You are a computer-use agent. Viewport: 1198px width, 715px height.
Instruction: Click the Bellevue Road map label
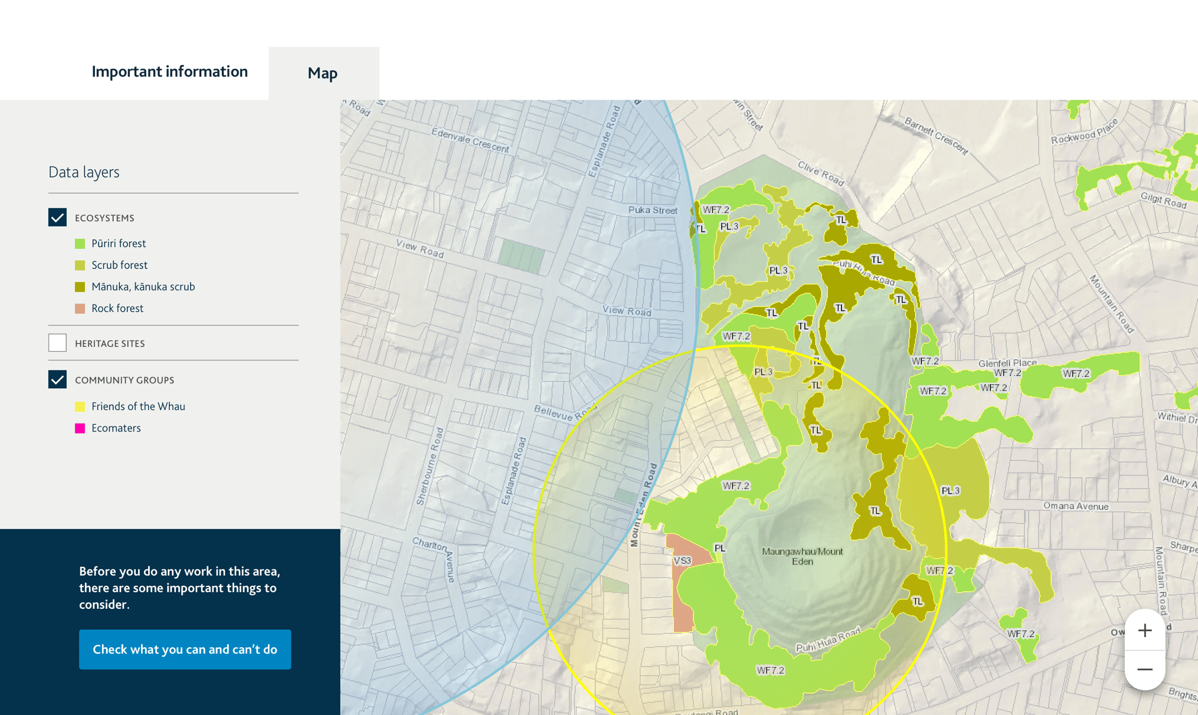coord(565,412)
